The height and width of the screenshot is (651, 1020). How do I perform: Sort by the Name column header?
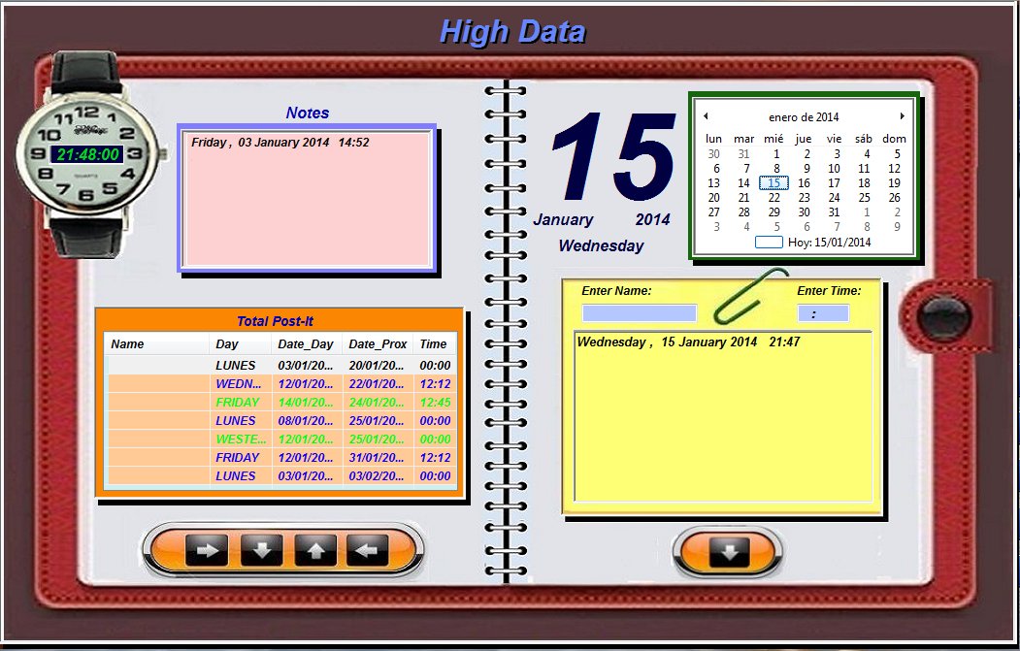pyautogui.click(x=129, y=343)
